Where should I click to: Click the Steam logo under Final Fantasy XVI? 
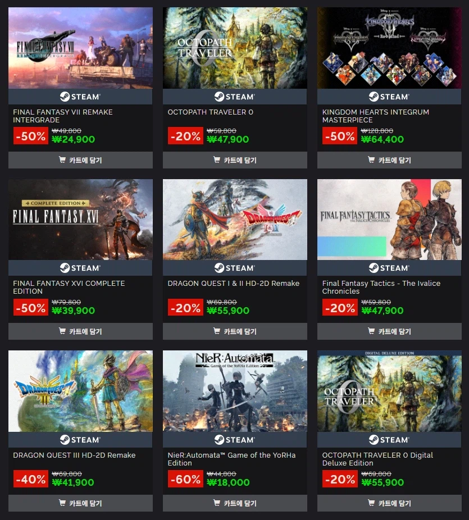click(x=80, y=268)
